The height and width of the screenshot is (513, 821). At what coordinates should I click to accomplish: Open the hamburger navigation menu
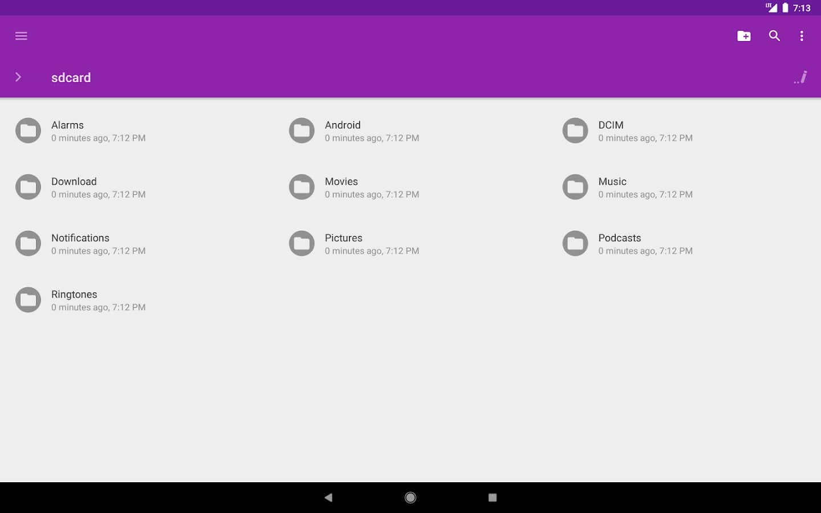click(21, 36)
